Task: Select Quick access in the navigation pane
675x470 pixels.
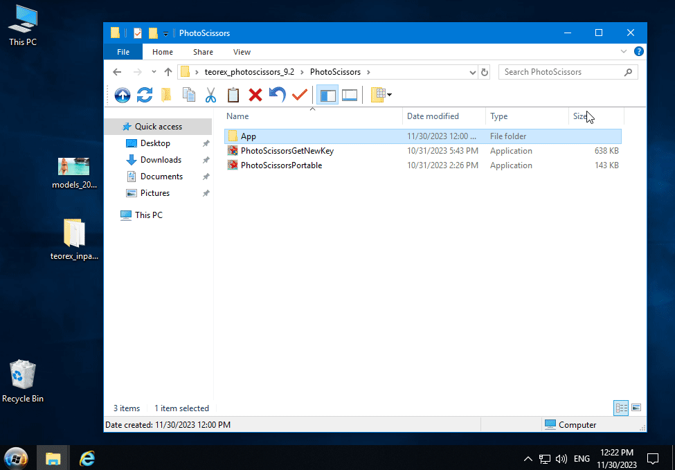Action: coord(158,127)
